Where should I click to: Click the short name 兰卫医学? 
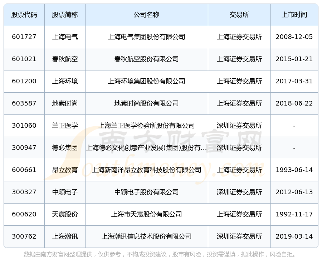(x=65, y=126)
